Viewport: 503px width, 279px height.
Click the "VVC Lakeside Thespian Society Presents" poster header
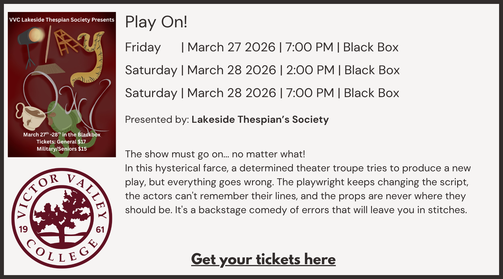(62, 20)
